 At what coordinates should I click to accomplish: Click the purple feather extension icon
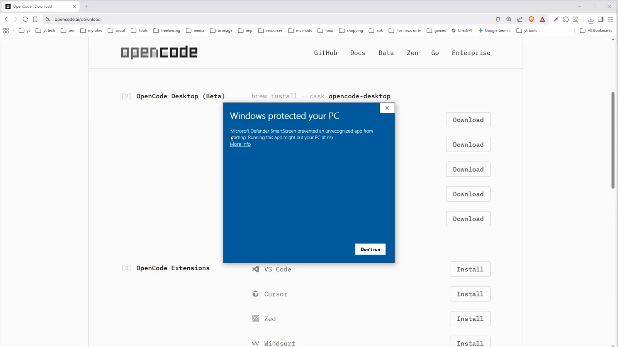[556, 19]
